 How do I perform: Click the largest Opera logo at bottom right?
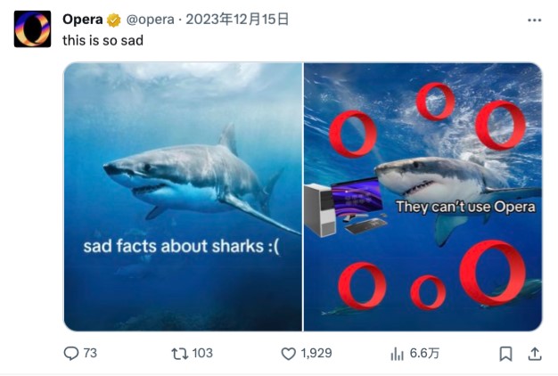(x=492, y=273)
